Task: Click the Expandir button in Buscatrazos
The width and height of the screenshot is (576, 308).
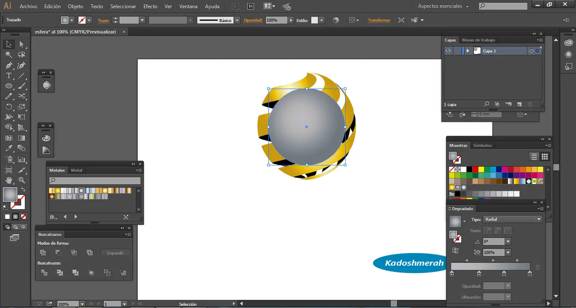Action: tap(115, 253)
